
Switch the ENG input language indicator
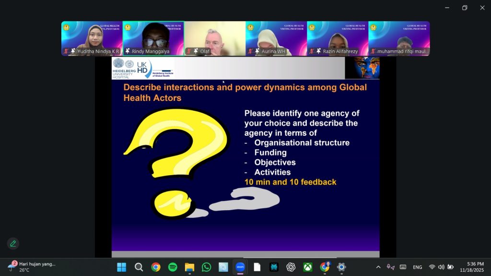point(417,267)
